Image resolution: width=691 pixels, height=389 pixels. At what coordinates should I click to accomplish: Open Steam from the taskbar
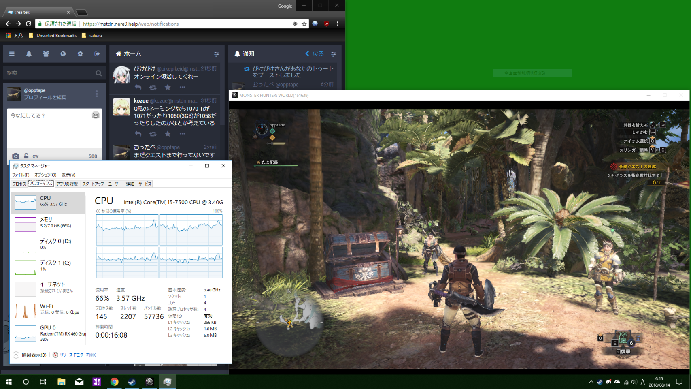(x=132, y=382)
